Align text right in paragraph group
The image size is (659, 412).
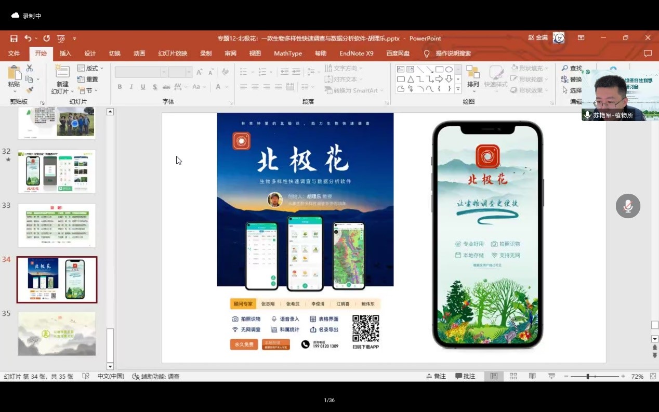(x=267, y=87)
